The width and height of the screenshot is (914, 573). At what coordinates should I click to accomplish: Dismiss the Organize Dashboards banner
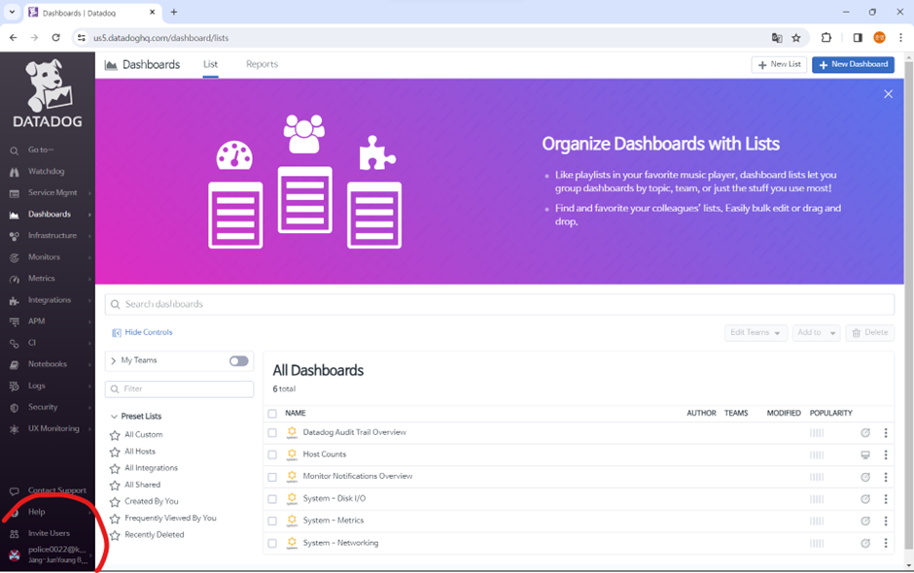[888, 94]
